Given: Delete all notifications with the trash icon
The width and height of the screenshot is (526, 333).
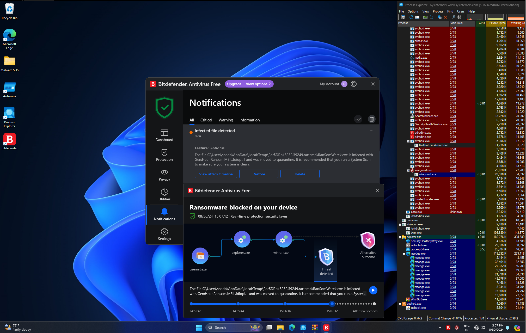Looking at the screenshot, I should [371, 119].
